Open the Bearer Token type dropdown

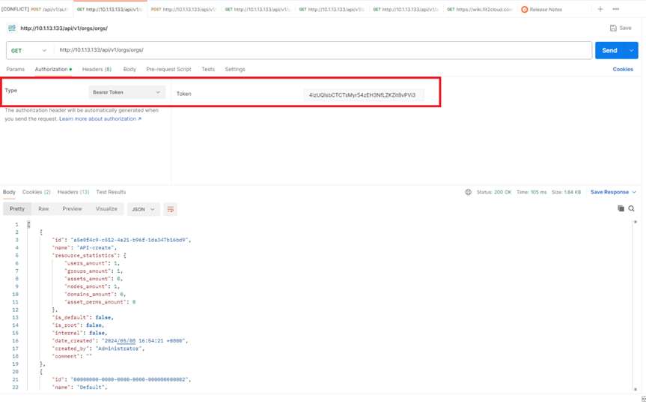(127, 92)
